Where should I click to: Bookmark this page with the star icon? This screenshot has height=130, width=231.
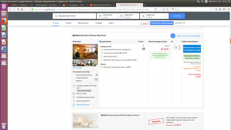pyautogui.click(x=167, y=9)
